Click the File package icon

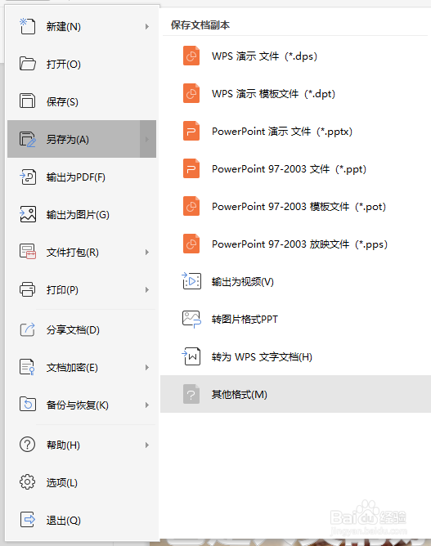(28, 252)
